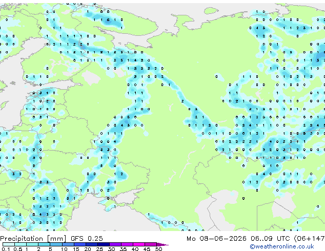This screenshot has height=251, width=325.
Task: Pick the 45–50 mm legend swatch
Action: (151, 244)
